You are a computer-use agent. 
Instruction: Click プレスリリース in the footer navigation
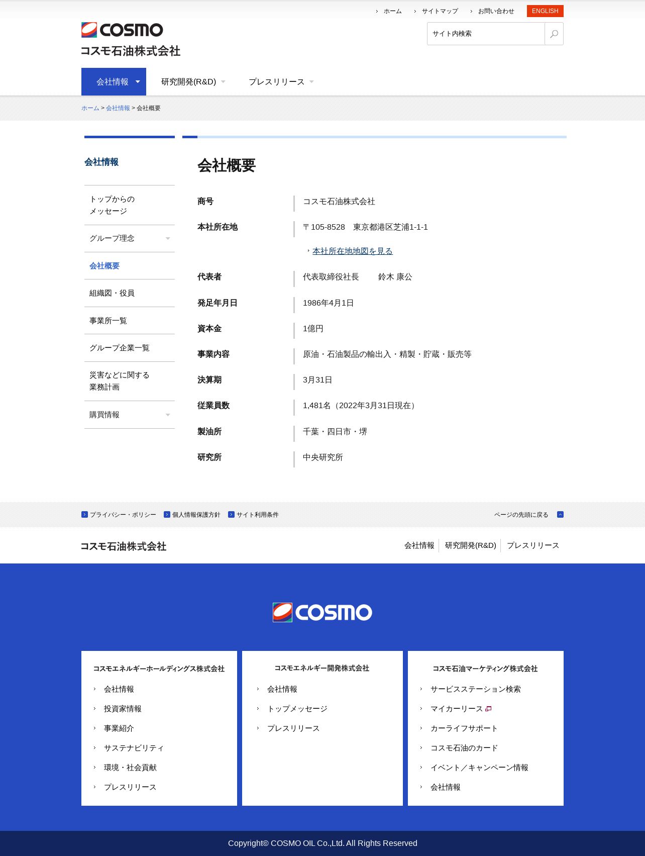(533, 545)
